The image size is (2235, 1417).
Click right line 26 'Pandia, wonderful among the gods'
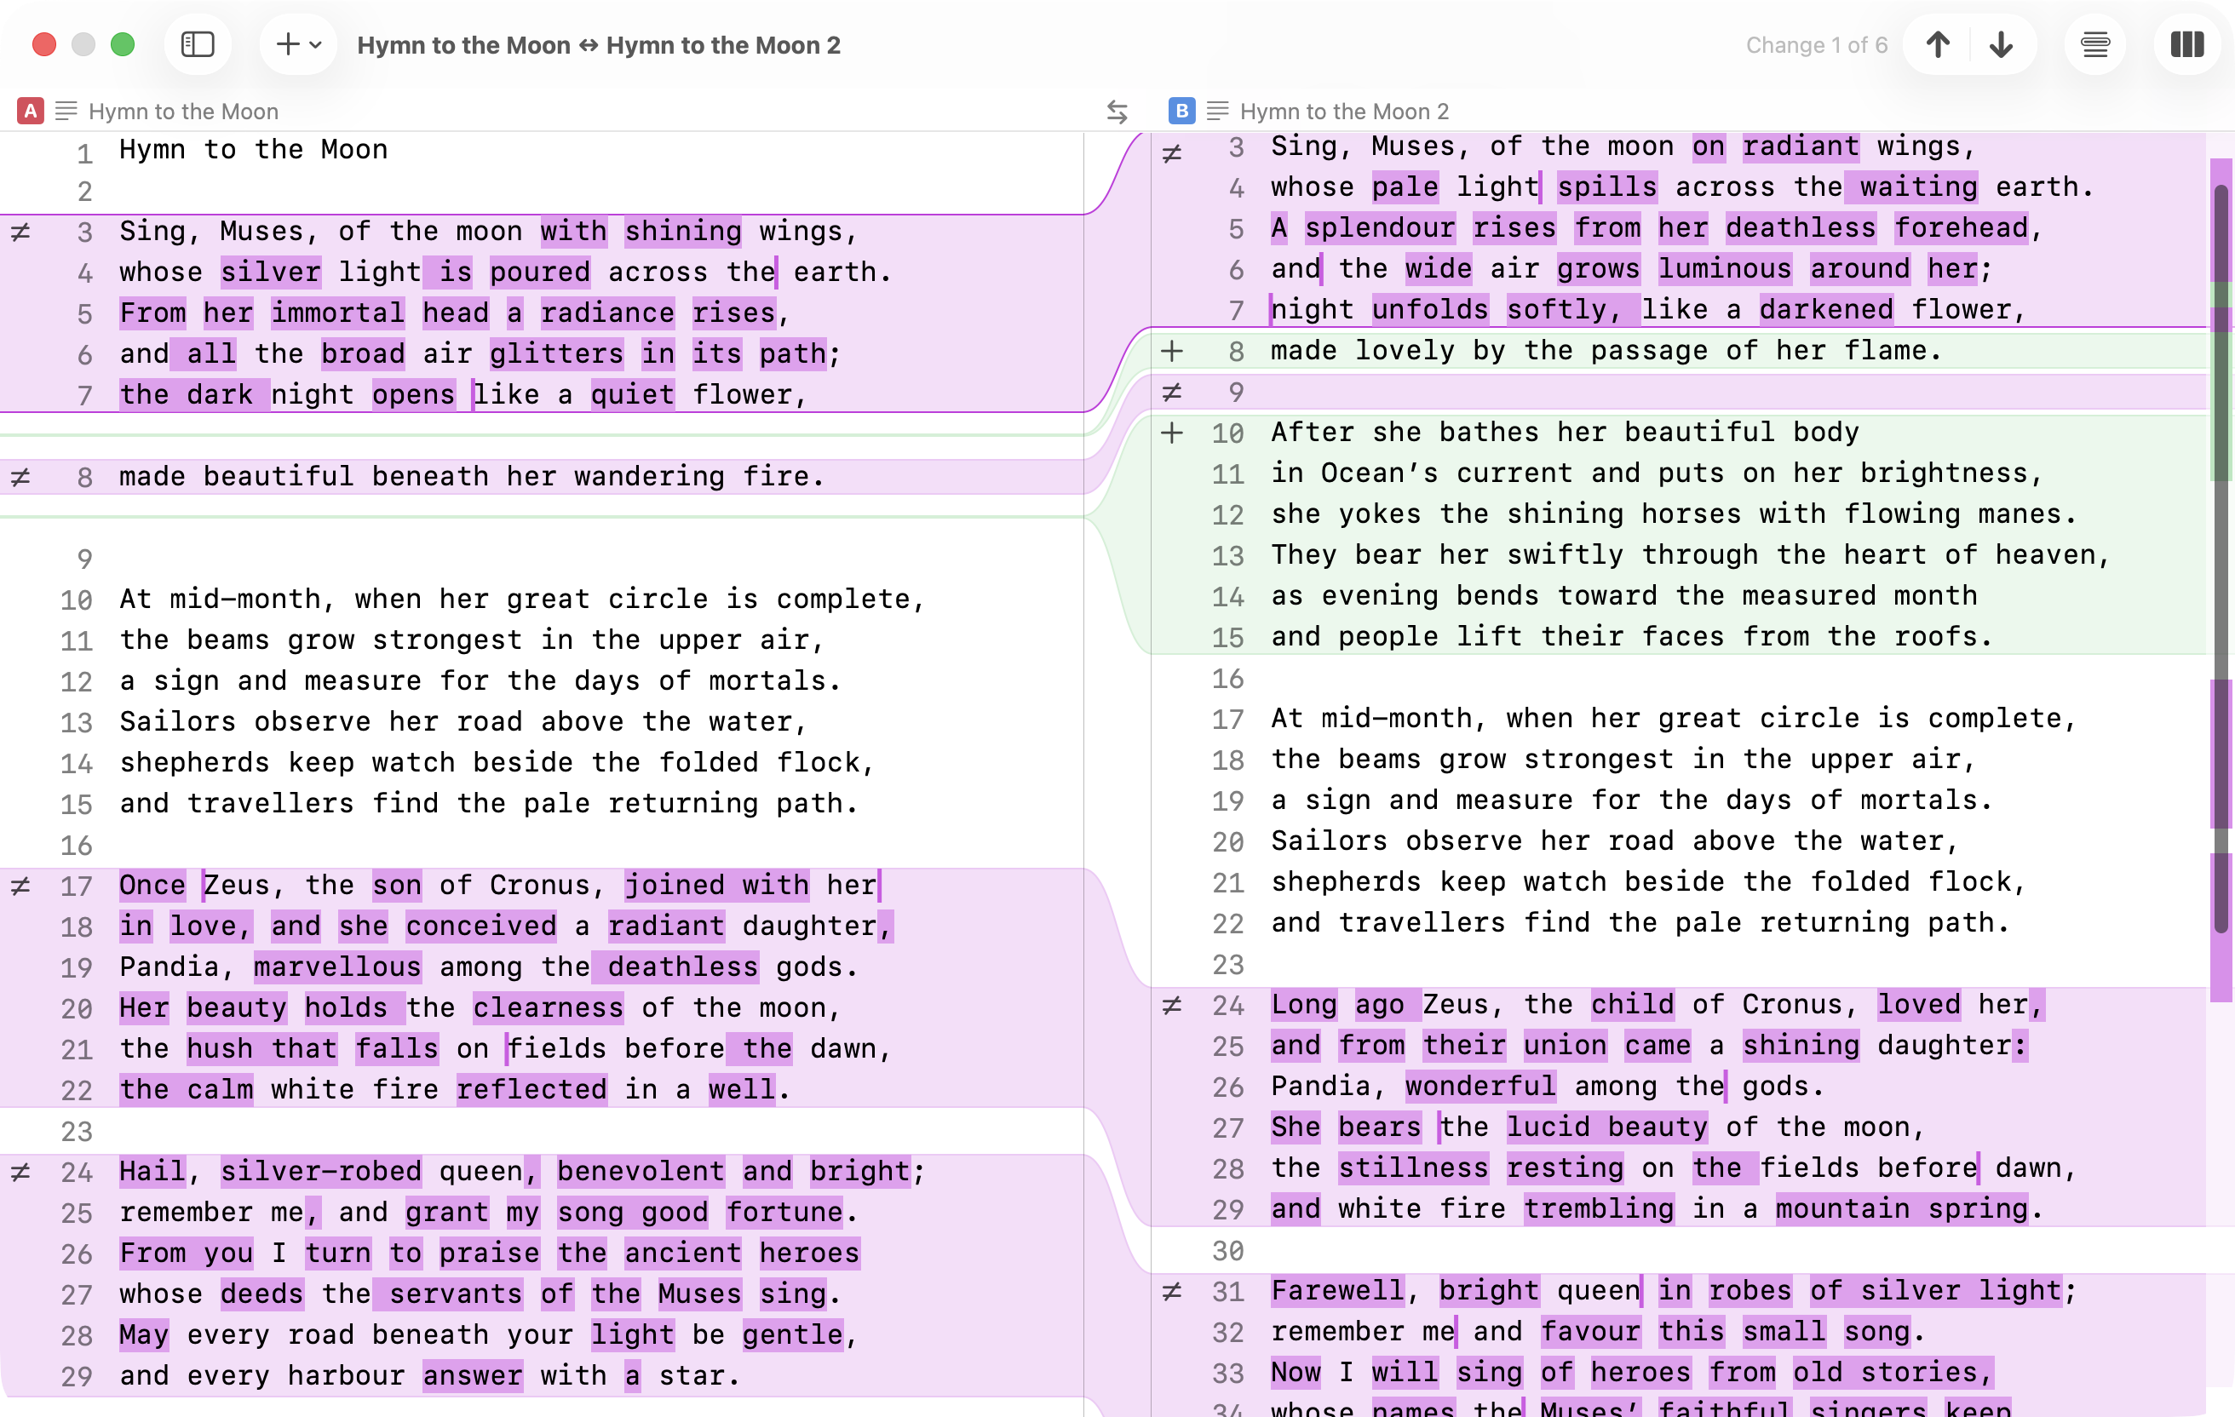pos(1548,1085)
